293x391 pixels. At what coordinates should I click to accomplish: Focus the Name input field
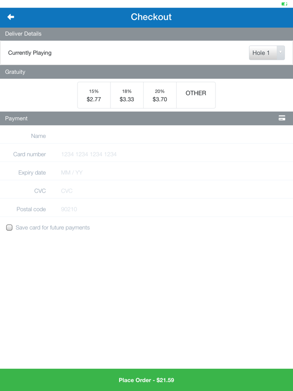click(x=175, y=136)
